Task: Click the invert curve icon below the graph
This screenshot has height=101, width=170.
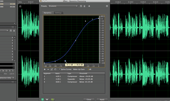Action: [x=52, y=69]
